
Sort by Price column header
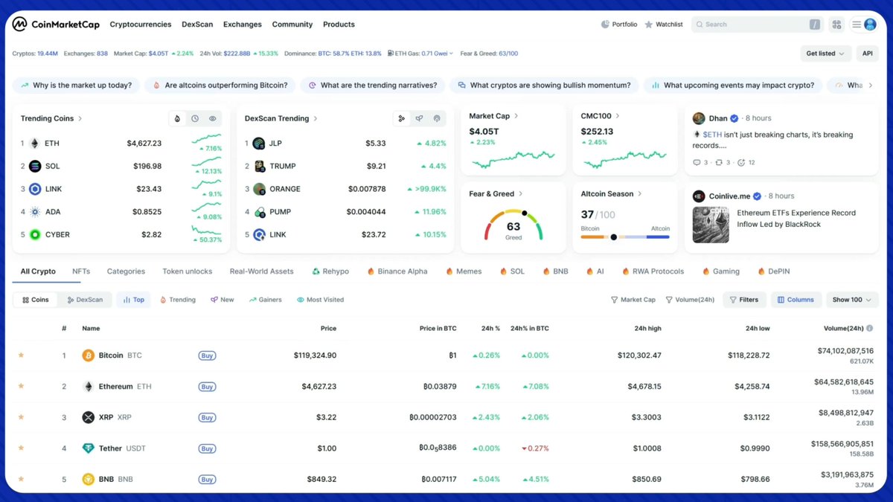(x=328, y=328)
